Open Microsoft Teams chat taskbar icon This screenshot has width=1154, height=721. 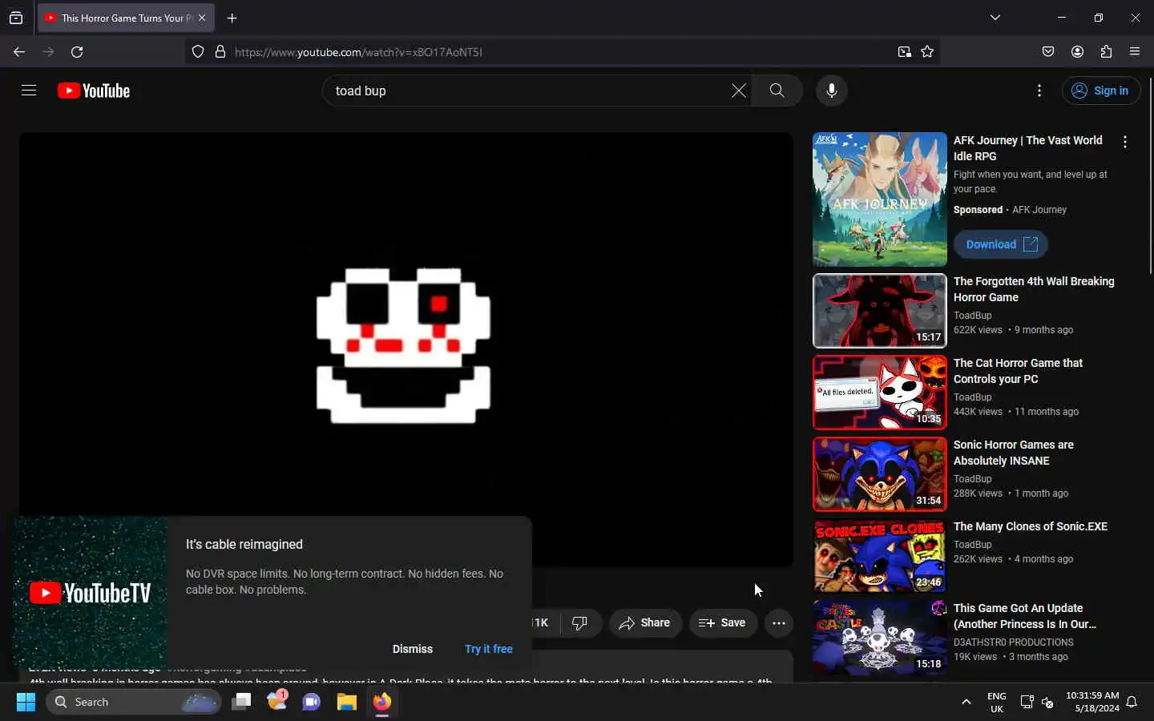pyautogui.click(x=311, y=702)
